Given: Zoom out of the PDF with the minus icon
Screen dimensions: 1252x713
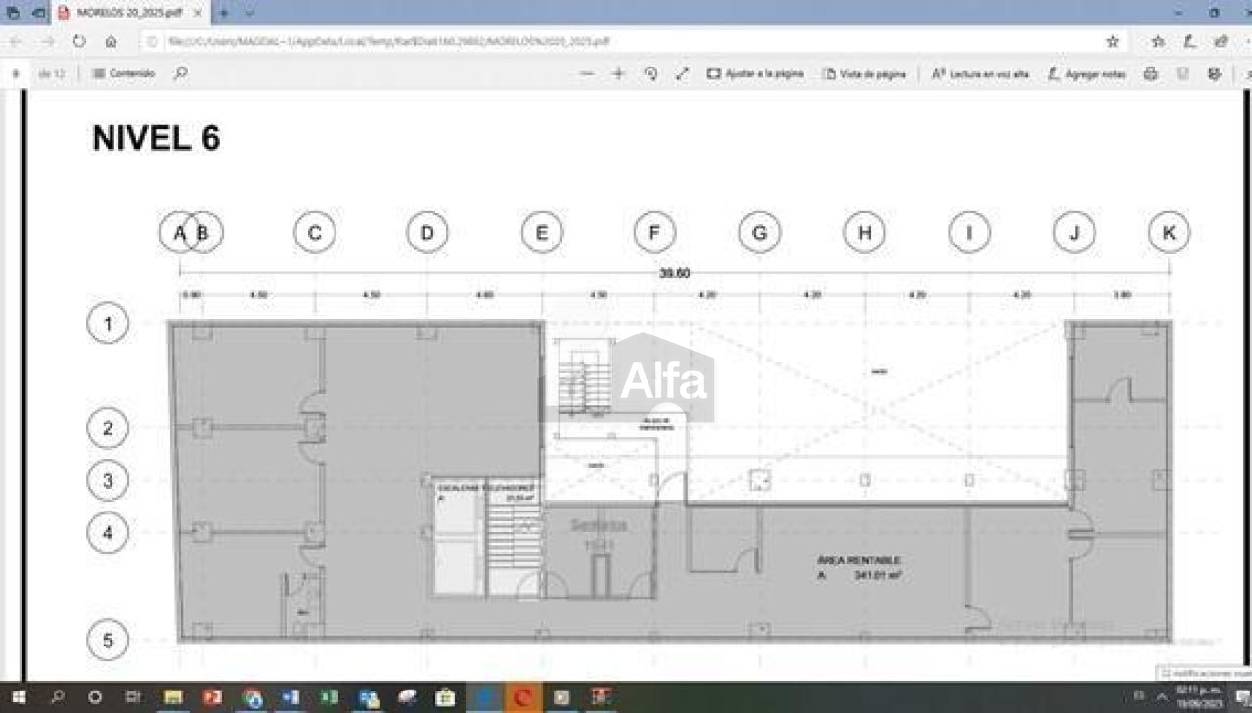Looking at the screenshot, I should 587,73.
